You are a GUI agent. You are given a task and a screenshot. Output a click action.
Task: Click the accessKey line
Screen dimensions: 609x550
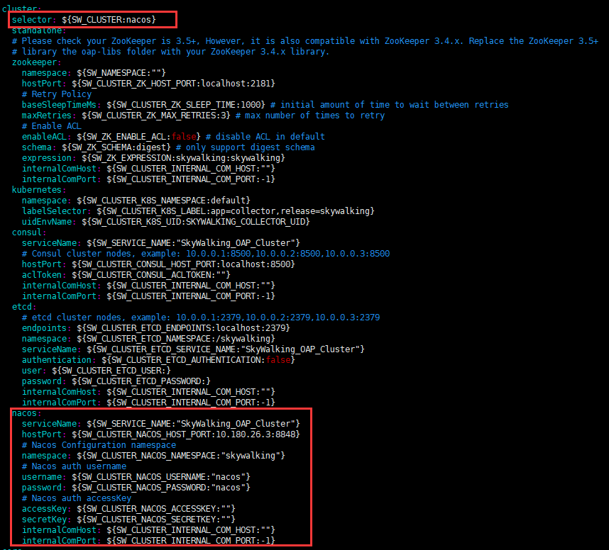click(x=128, y=508)
